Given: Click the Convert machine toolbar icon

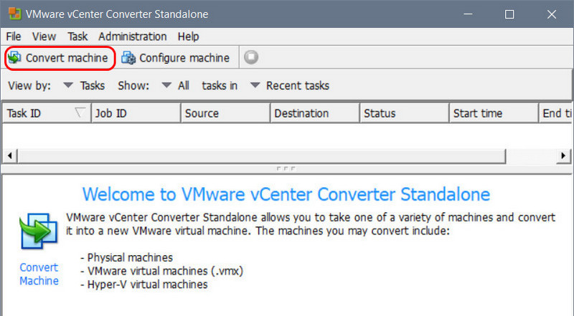Looking at the screenshot, I should pyautogui.click(x=14, y=57).
